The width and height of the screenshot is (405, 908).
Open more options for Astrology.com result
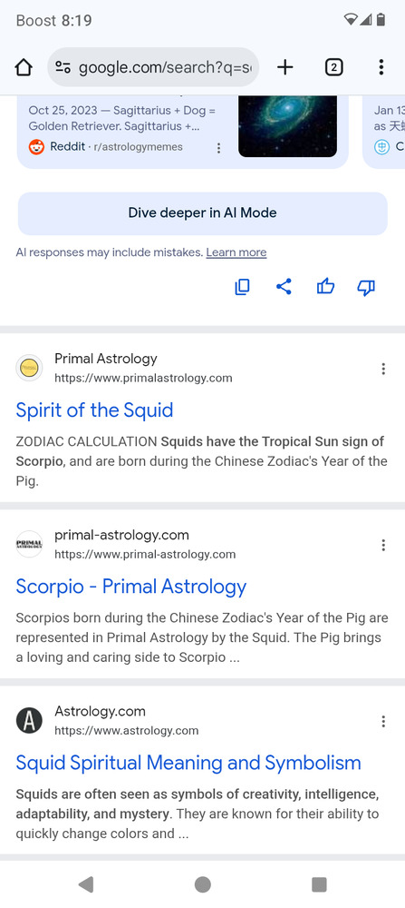383,721
